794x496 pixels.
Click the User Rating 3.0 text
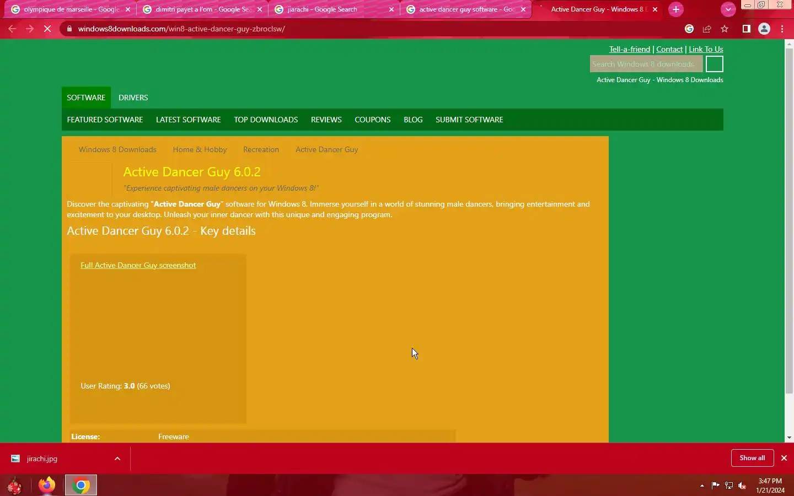(x=125, y=386)
